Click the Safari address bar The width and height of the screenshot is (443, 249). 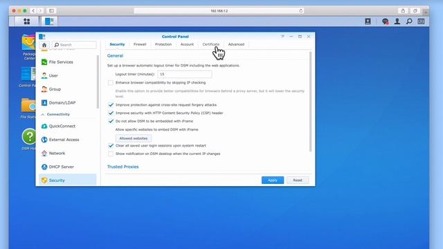(219, 11)
